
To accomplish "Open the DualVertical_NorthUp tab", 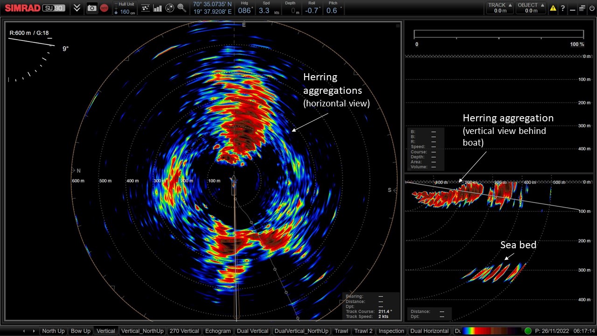I will tap(301, 331).
